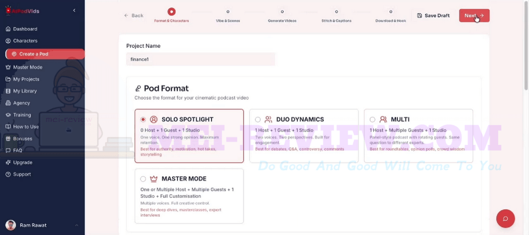Click the Dashboard home icon
Screen dimensions: 529x235
pyautogui.click(x=8, y=29)
